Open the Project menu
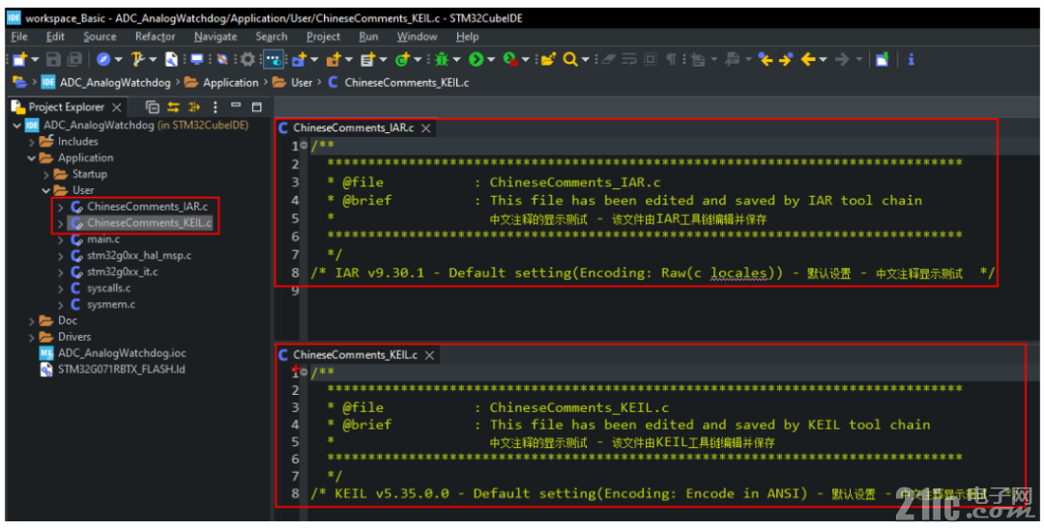The height and width of the screenshot is (528, 1044). (323, 37)
